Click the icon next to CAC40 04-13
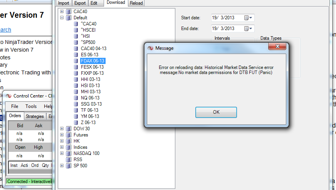The height and width of the screenshot is (190, 336). 76,49
